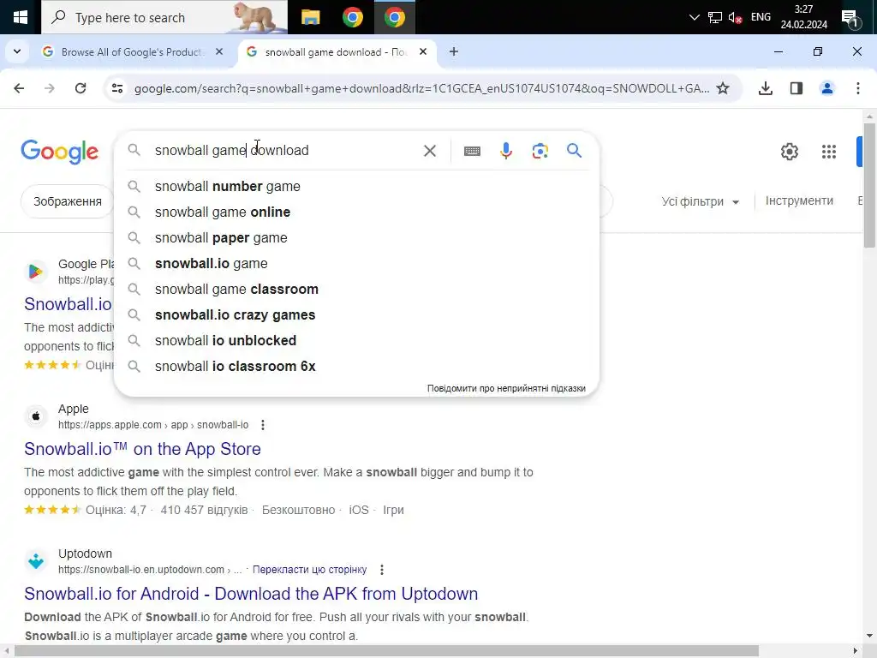
Task: Open the Google Play Snowball.io result
Action: pos(68,304)
